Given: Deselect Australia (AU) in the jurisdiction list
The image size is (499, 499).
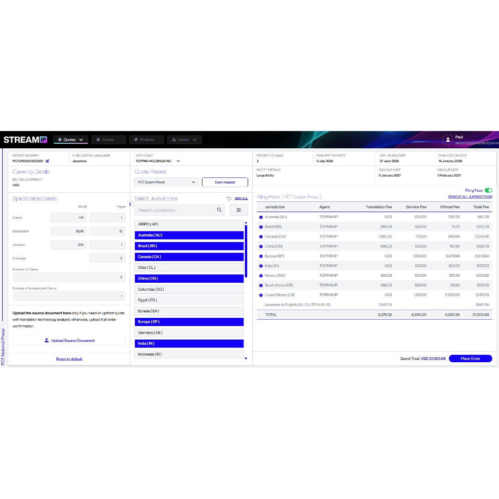Looking at the screenshot, I should coord(189,235).
